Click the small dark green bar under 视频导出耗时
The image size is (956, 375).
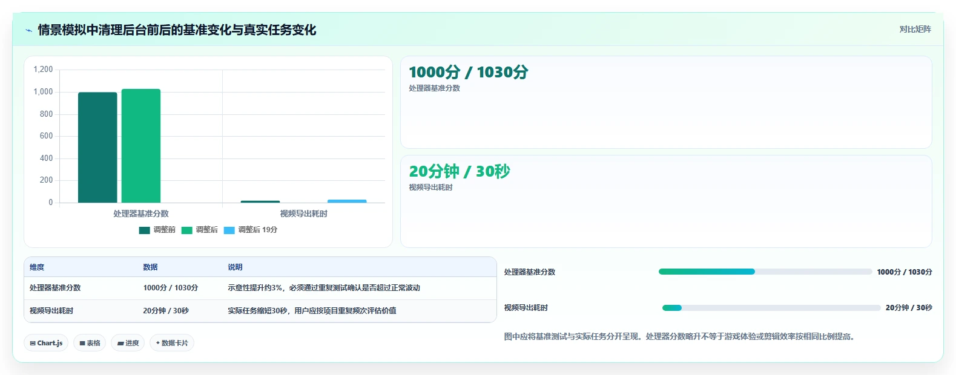click(260, 201)
